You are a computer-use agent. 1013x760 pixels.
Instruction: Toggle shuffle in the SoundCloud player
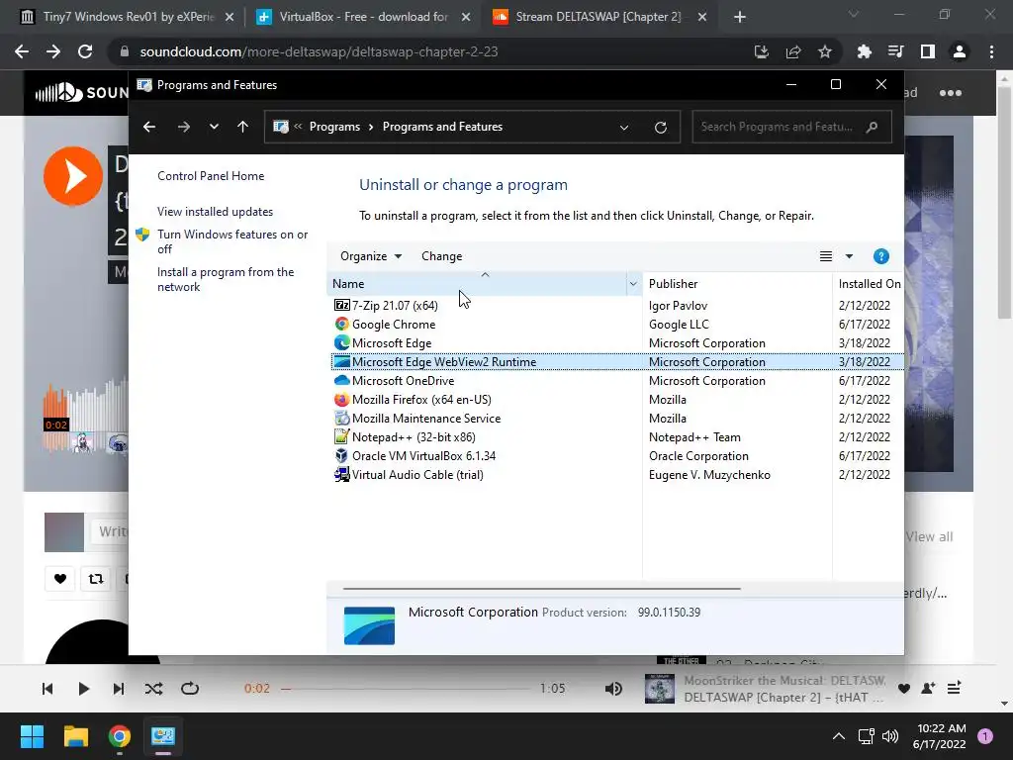[x=153, y=689]
